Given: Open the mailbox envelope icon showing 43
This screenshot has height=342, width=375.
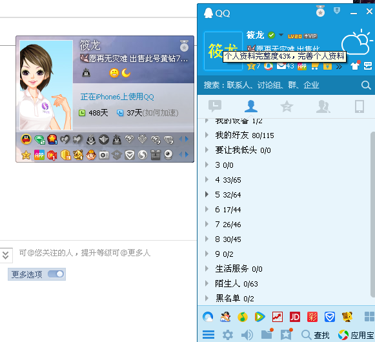Looking at the screenshot, I should click(x=285, y=66).
